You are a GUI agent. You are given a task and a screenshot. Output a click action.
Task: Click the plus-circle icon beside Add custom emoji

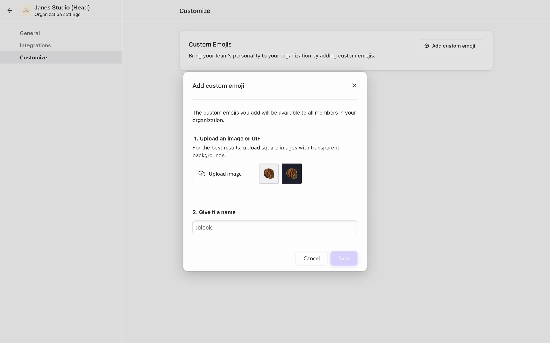click(427, 46)
